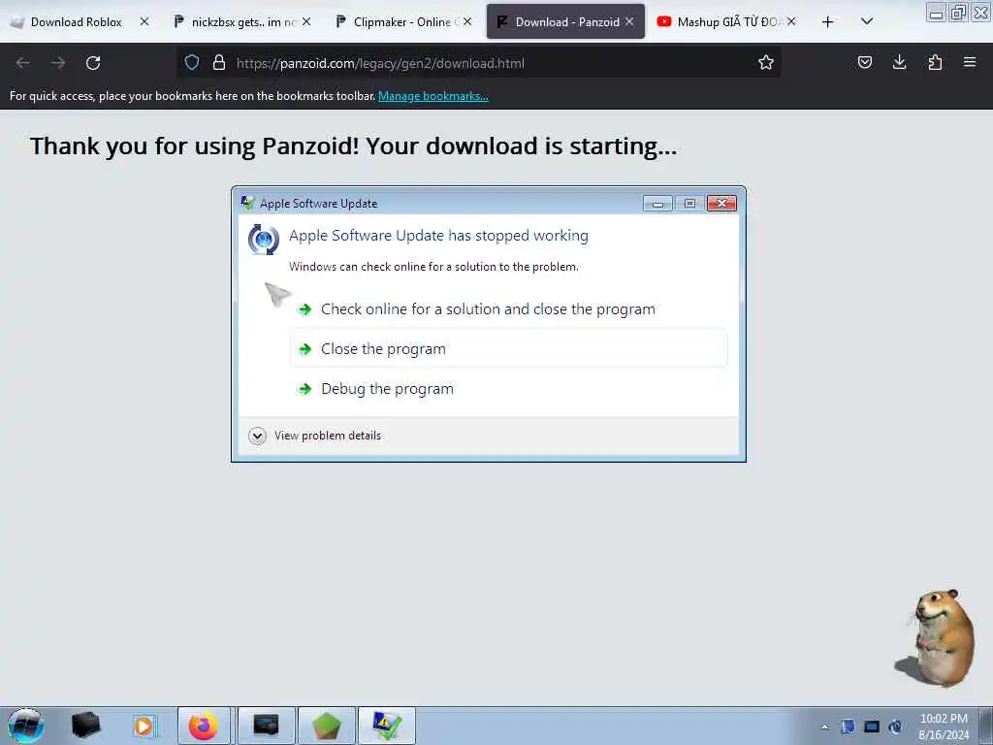Open a new tab with plus button
This screenshot has height=745, width=993.
(827, 22)
